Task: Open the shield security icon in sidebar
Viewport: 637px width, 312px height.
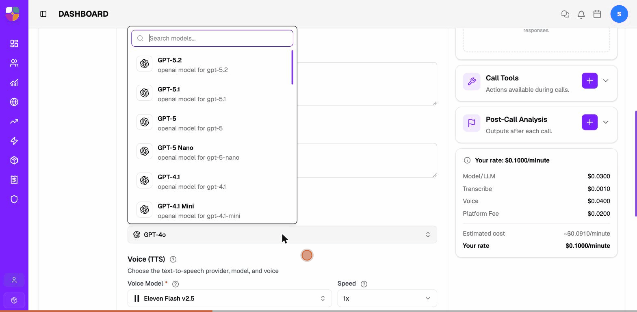Action: [14, 199]
